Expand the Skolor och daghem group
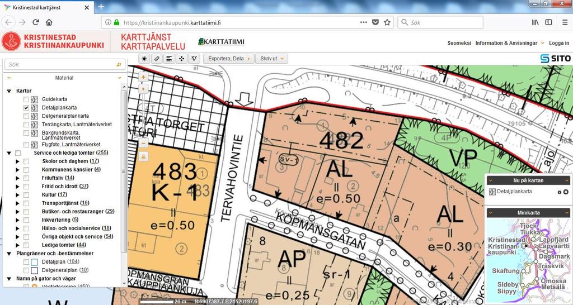The image size is (573, 305). 17,161
